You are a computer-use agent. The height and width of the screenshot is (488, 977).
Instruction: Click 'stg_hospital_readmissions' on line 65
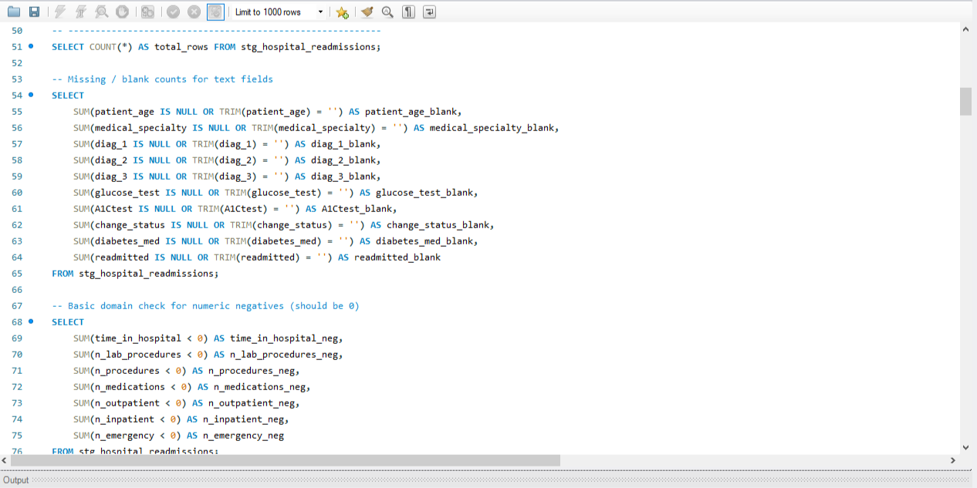[147, 274]
